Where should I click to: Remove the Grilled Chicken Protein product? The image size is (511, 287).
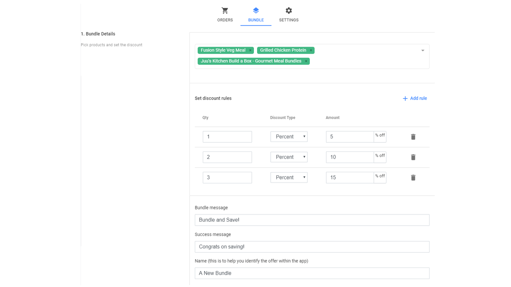tap(311, 50)
